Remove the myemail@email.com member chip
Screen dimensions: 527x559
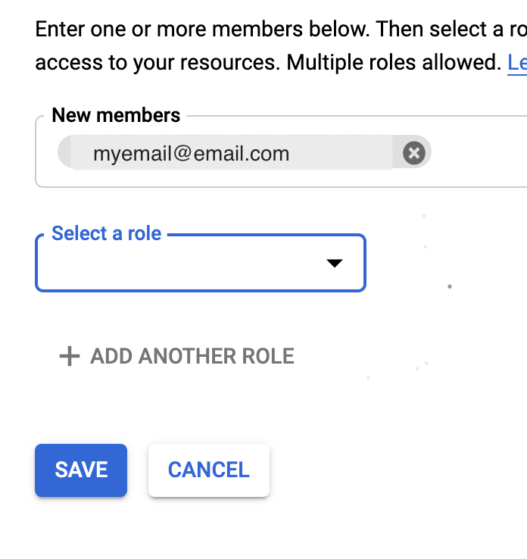413,154
